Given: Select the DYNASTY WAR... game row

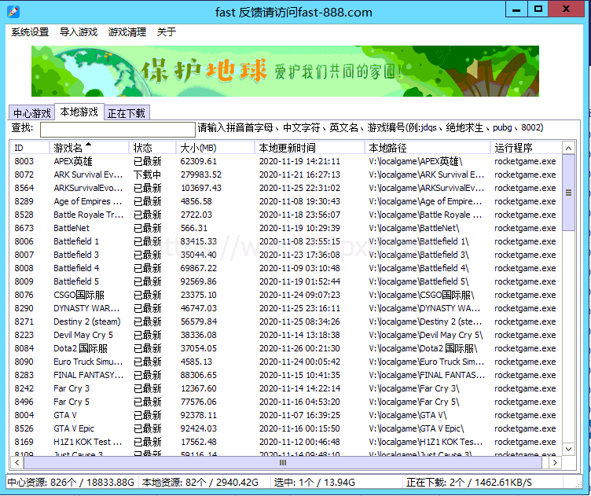Looking at the screenshot, I should (x=286, y=309).
